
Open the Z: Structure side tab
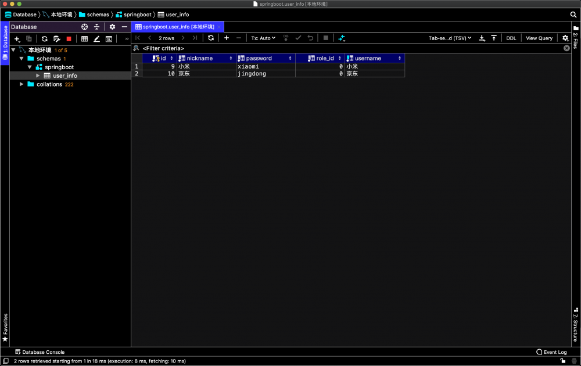pyautogui.click(x=575, y=325)
